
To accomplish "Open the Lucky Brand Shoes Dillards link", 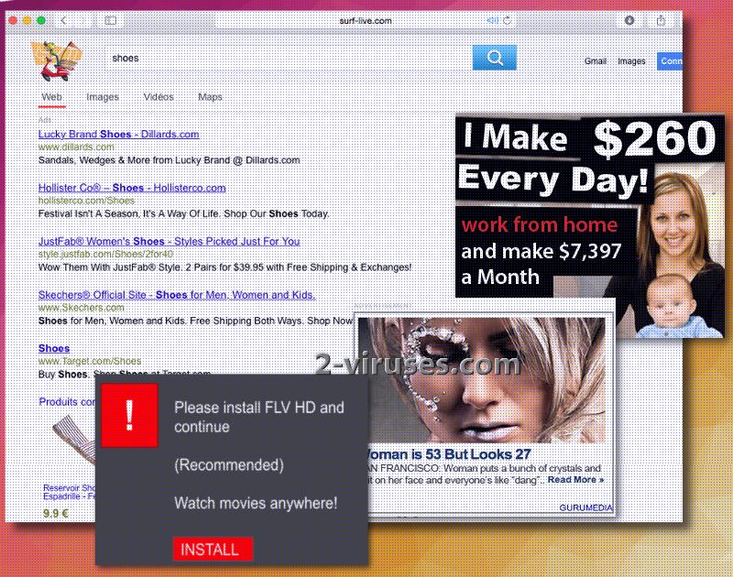I will [x=118, y=134].
